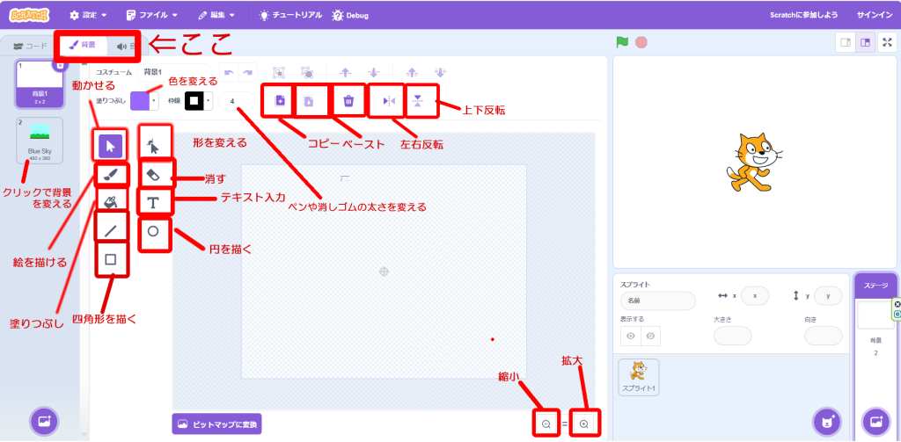
Task: Click the Delete trash icon
Action: coord(348,101)
